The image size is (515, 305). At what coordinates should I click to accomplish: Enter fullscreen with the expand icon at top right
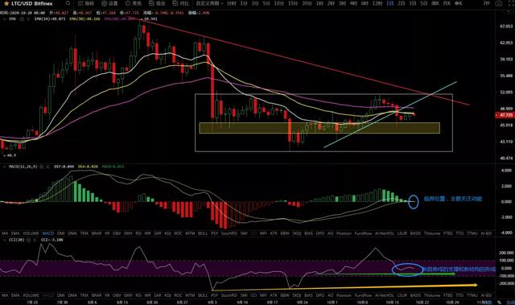(x=511, y=3)
